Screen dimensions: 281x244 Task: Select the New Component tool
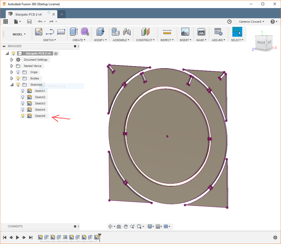tap(116, 32)
